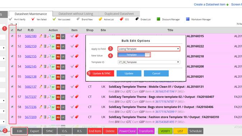Click the yellow LIST button
Image resolution: width=242 pixels, height=136 pixels.
(180, 131)
